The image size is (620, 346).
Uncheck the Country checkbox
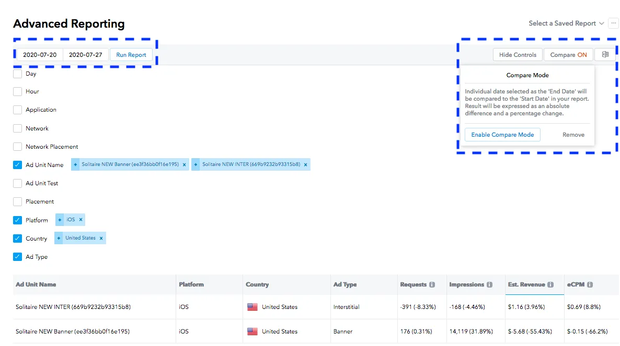point(17,238)
